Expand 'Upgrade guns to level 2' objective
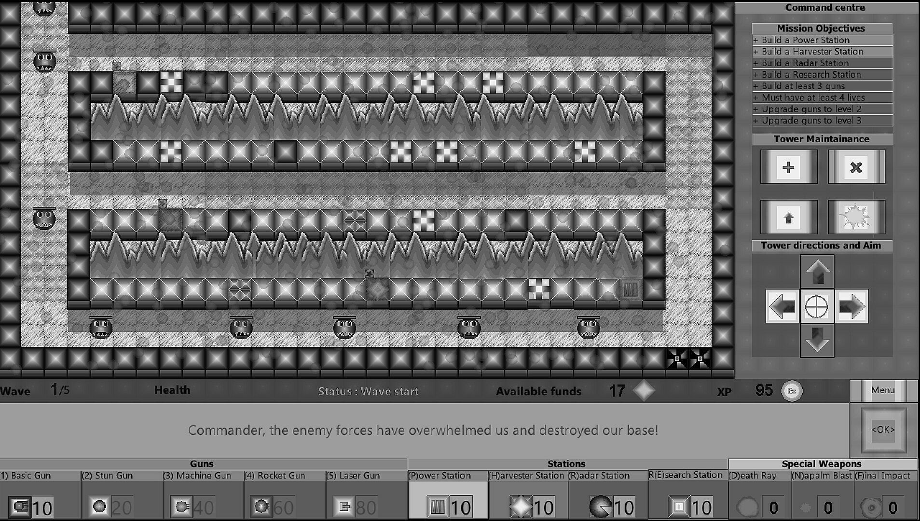The width and height of the screenshot is (920, 521). pos(823,109)
